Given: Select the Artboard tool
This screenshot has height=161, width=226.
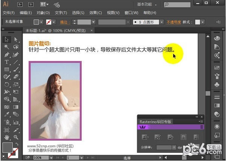Looking at the screenshot, I should click(7, 130).
